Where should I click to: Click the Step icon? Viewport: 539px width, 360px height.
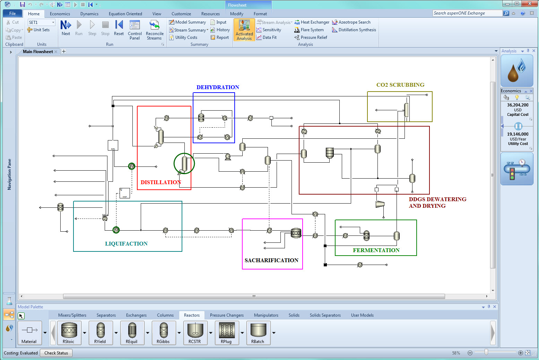pyautogui.click(x=92, y=28)
